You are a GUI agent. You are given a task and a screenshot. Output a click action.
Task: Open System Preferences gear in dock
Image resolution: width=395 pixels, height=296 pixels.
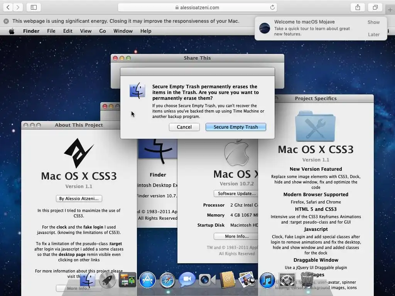pyautogui.click(x=287, y=280)
